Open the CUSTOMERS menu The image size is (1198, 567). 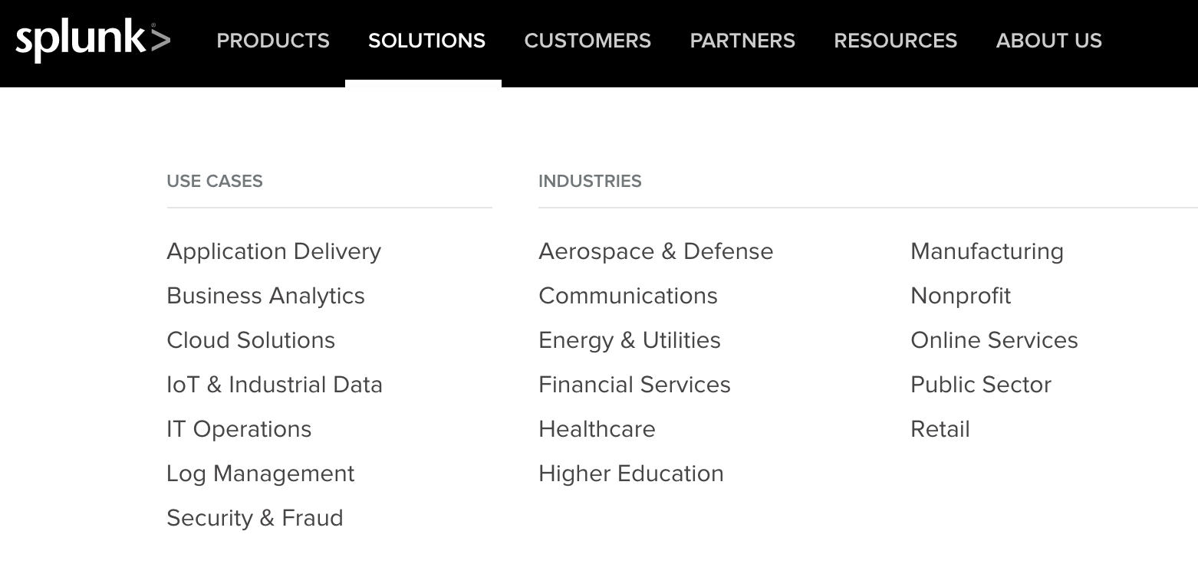click(587, 41)
